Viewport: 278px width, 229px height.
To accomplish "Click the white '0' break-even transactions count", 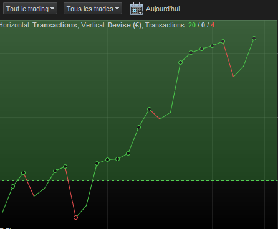I will pos(203,25).
